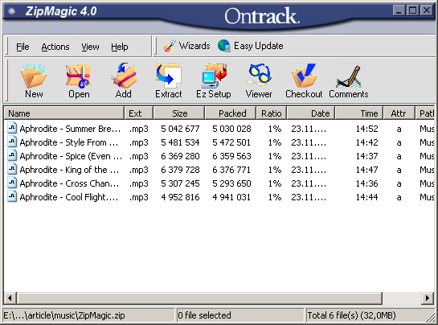Select Aphrodite - Style From ... file
The image size is (438, 325).
click(219, 142)
